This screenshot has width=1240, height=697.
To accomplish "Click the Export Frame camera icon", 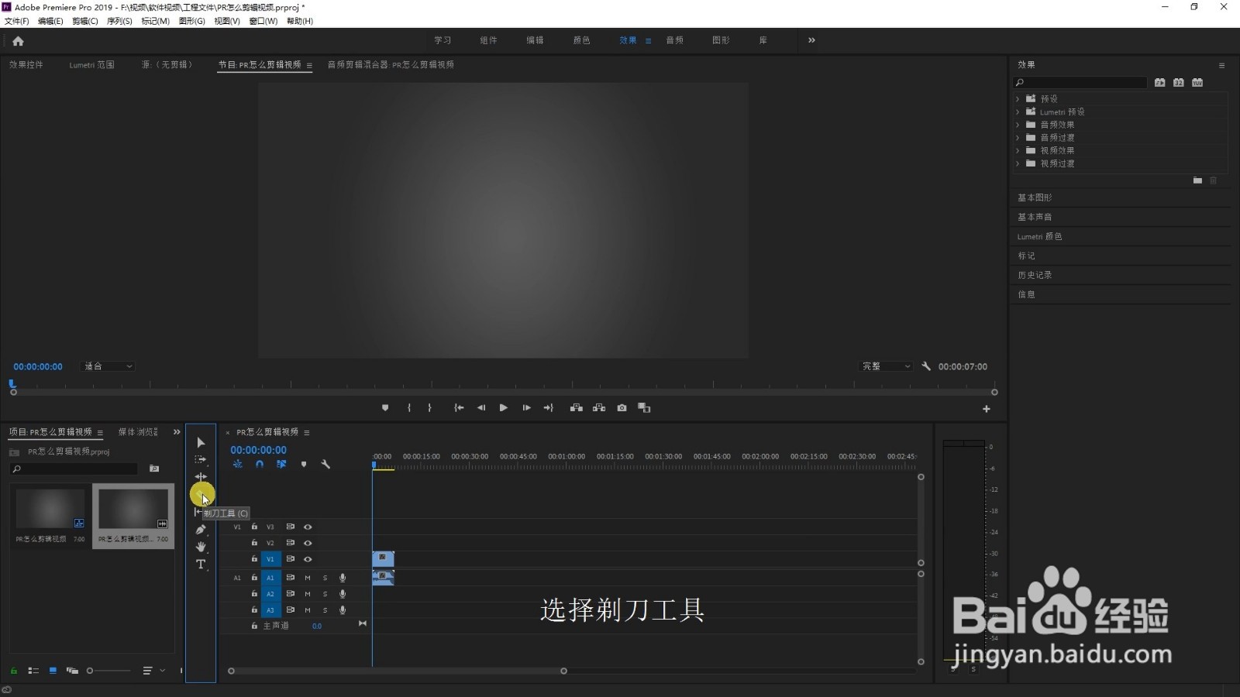I will point(622,407).
